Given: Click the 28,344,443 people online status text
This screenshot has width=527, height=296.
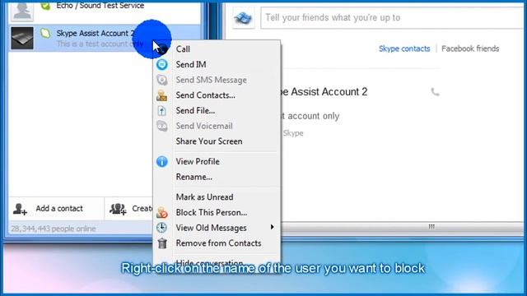Looking at the screenshot, I should click(x=54, y=229).
